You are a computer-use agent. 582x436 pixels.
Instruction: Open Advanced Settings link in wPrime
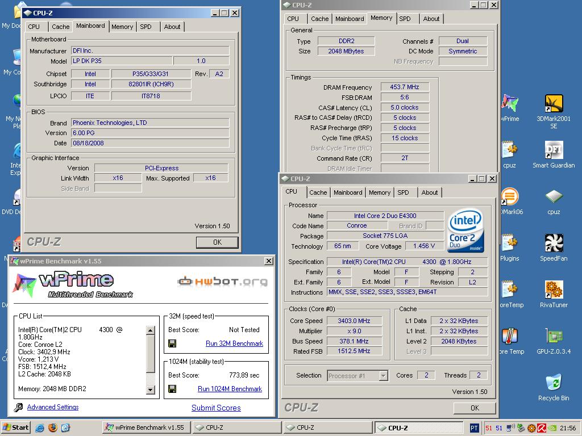pos(53,407)
